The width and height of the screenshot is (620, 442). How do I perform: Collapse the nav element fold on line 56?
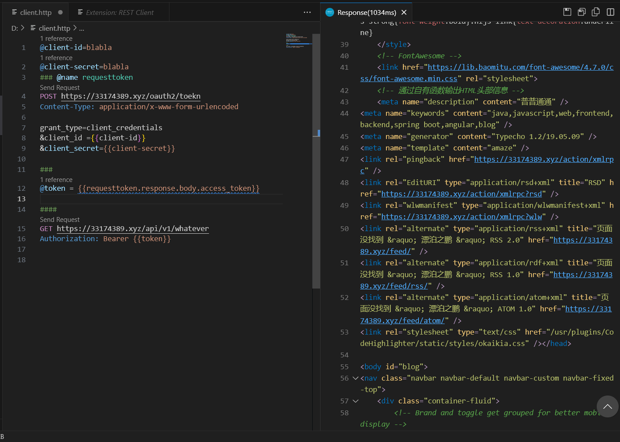pyautogui.click(x=356, y=378)
